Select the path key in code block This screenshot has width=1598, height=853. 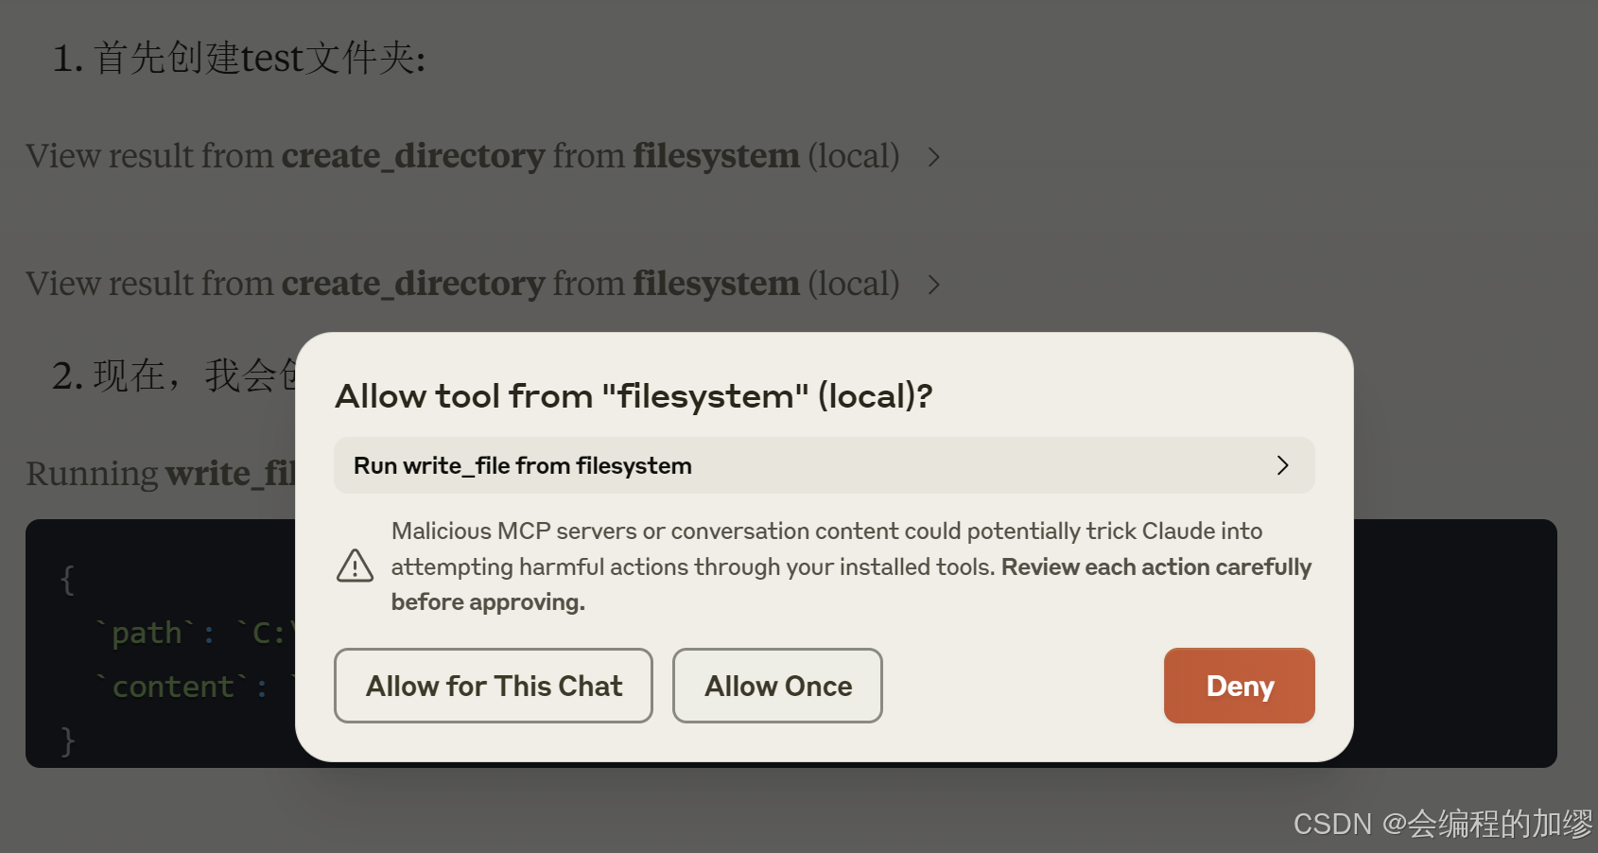point(147,632)
